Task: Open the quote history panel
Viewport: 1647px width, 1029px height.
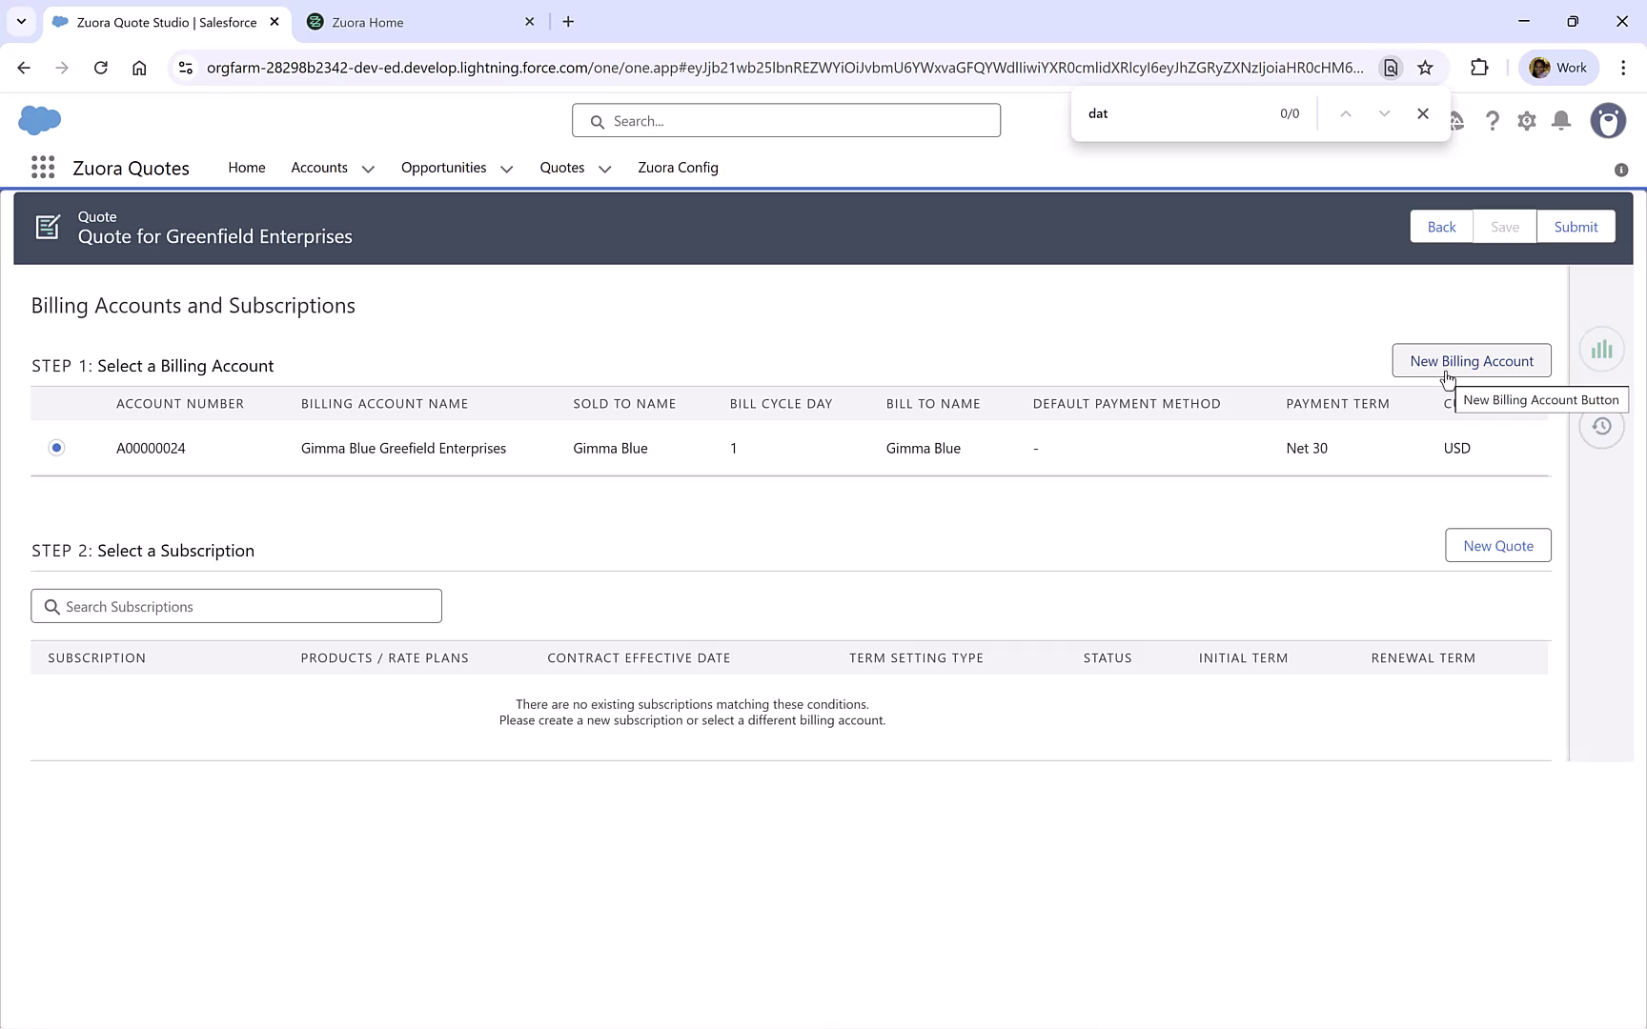Action: coord(1601,427)
